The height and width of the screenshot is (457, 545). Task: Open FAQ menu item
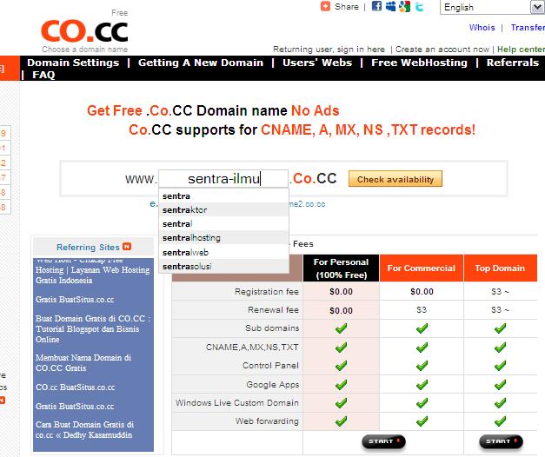pos(43,75)
